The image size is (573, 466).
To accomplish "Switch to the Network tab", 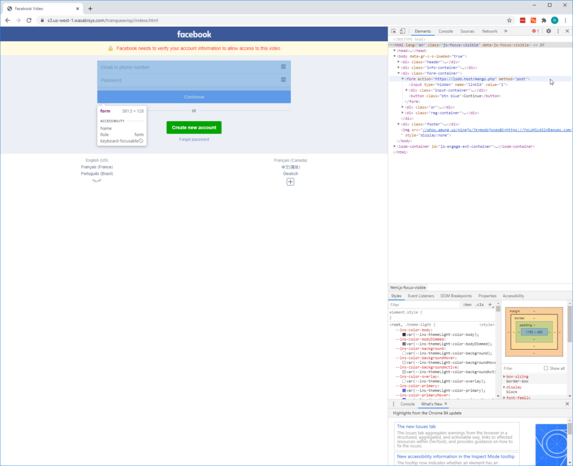I will pyautogui.click(x=489, y=31).
